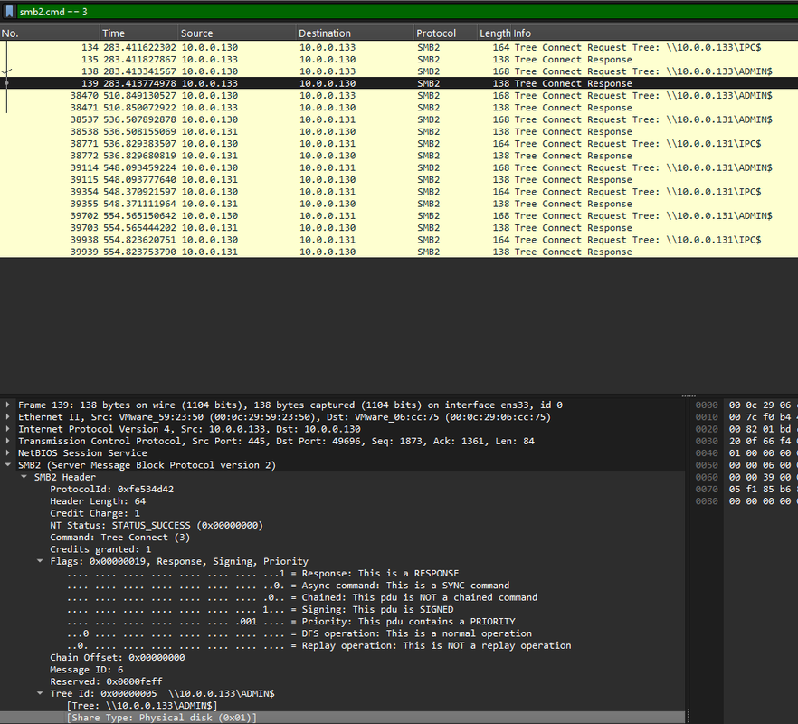Sort by the Length column header
This screenshot has width=798, height=724.
tap(494, 33)
